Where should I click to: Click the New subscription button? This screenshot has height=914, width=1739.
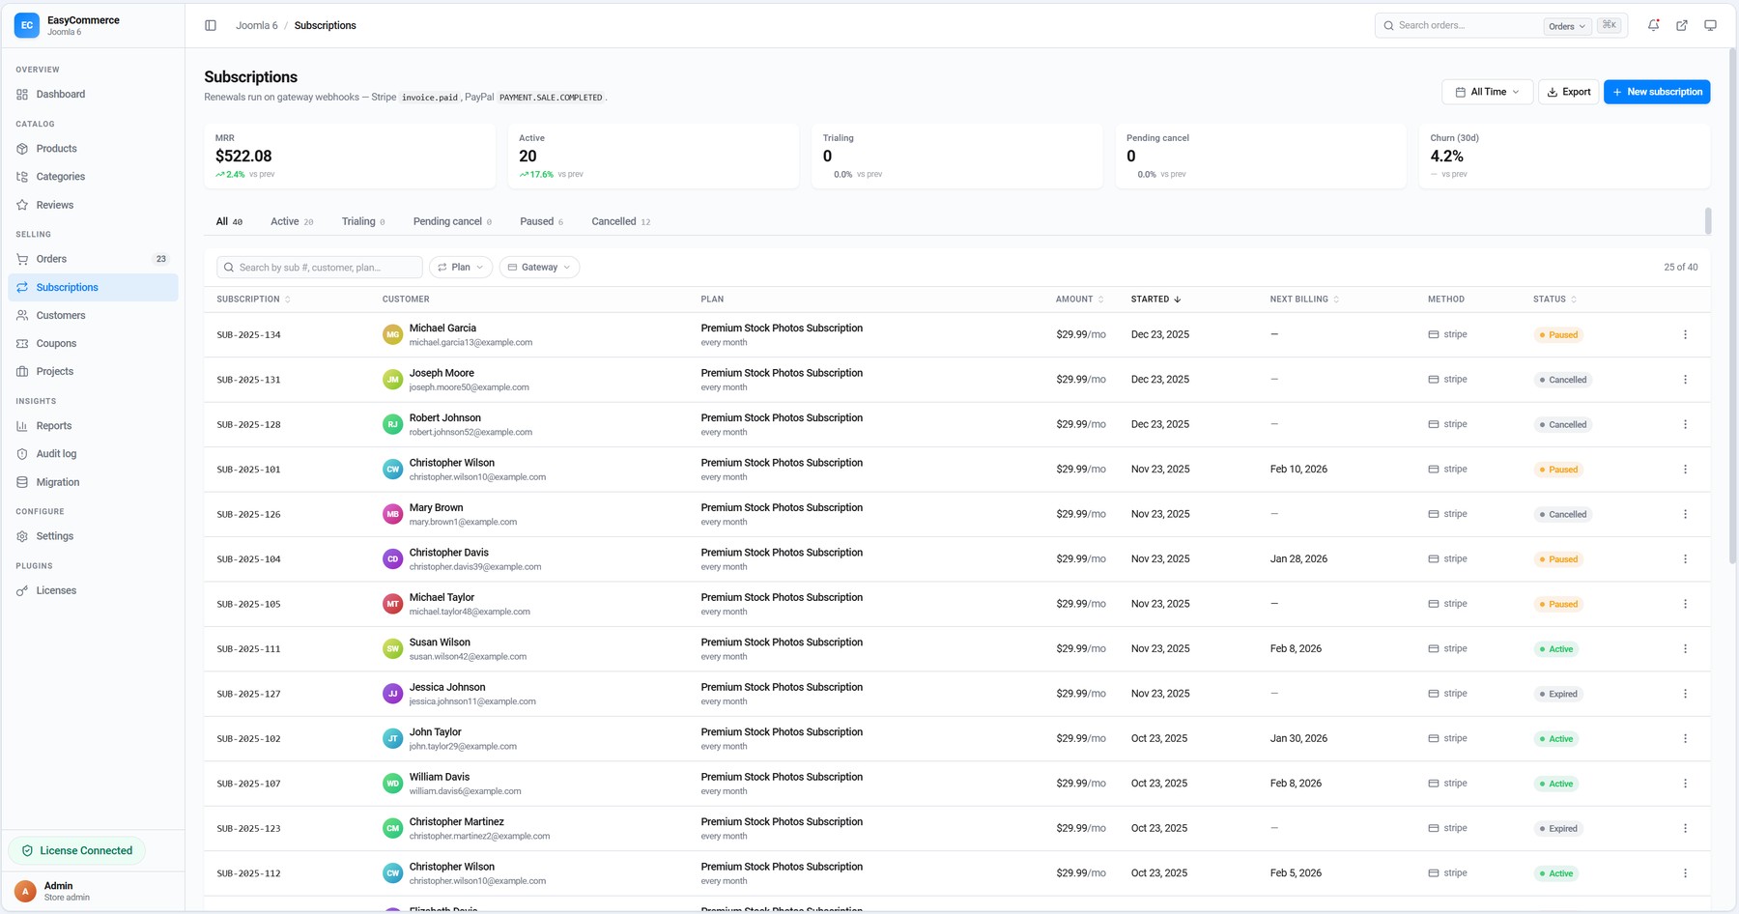point(1657,92)
